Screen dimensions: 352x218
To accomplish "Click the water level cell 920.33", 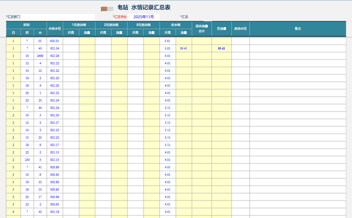I will coord(55,41).
